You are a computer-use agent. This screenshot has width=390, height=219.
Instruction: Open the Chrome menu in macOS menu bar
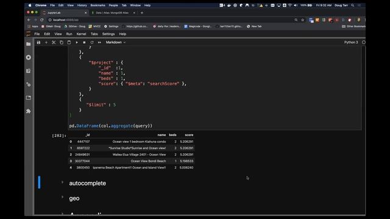click(41, 5)
